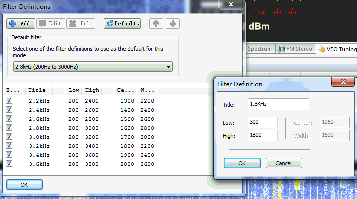Toggle checkbox for 3.2kHz filter
This screenshot has height=199, width=357.
click(9, 146)
